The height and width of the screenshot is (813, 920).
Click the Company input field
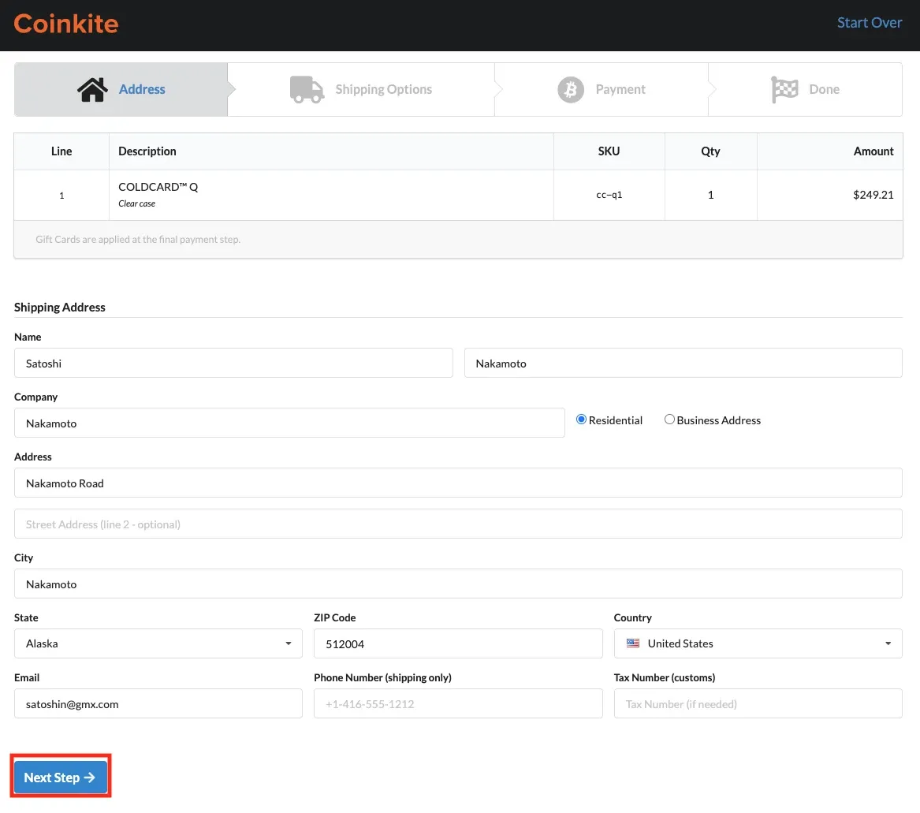coord(289,423)
